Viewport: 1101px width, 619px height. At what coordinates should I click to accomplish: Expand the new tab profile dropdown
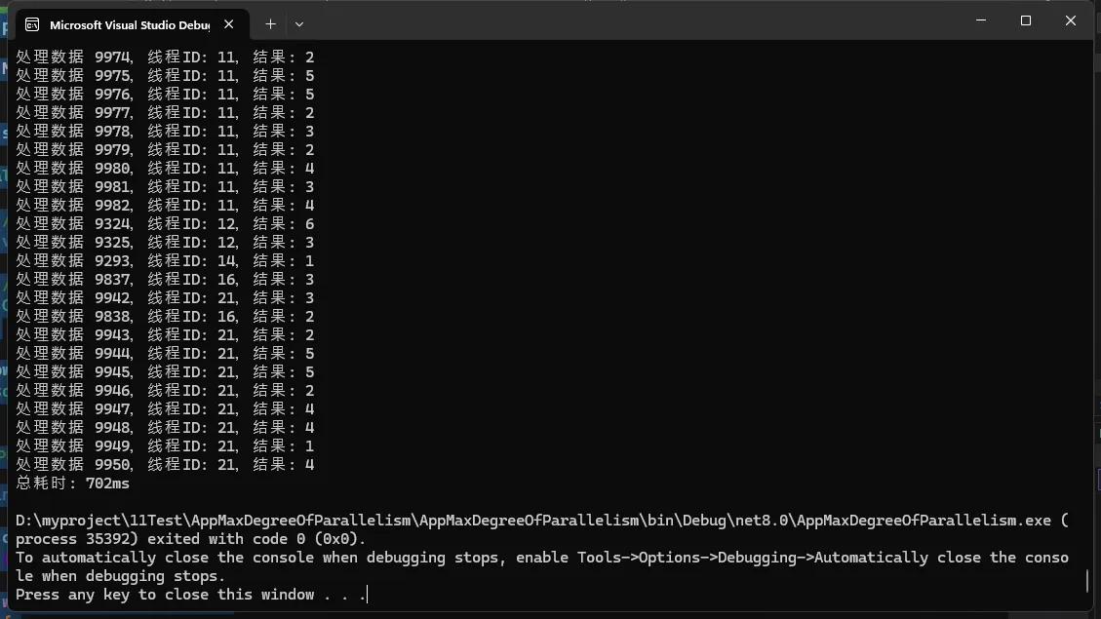tap(299, 23)
